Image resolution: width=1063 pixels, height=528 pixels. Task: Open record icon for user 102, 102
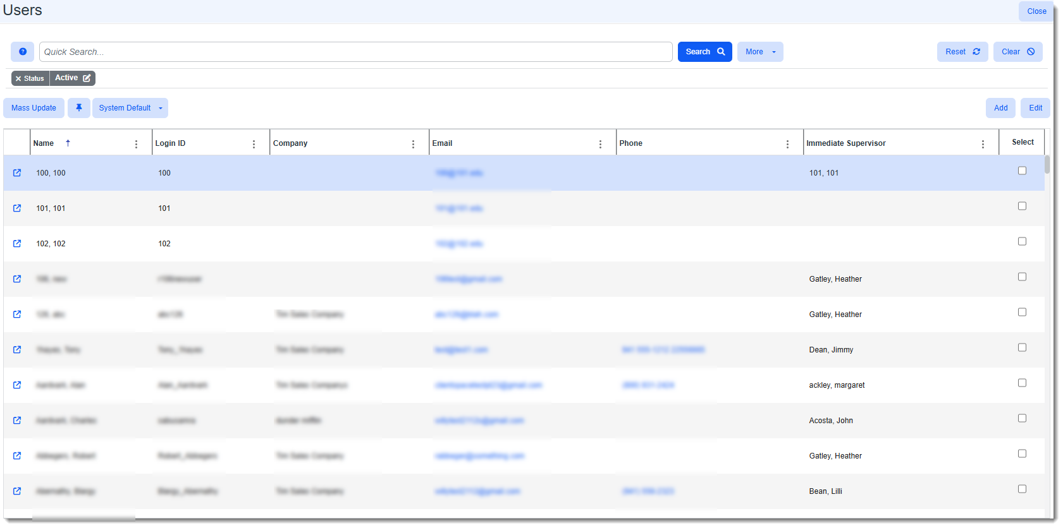[x=17, y=244]
